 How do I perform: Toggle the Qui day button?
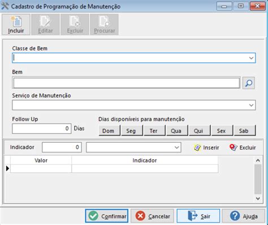click(200, 131)
